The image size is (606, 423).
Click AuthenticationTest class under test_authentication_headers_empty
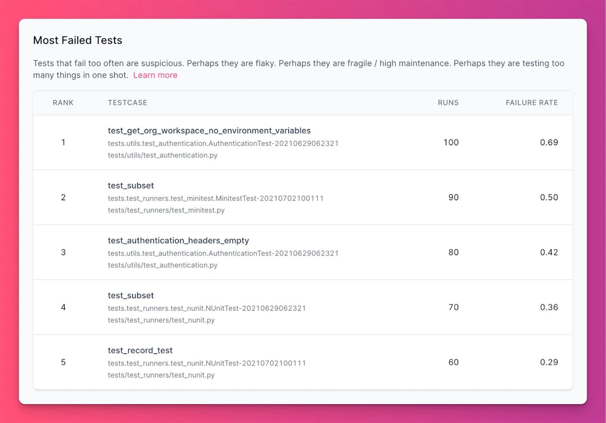point(223,253)
